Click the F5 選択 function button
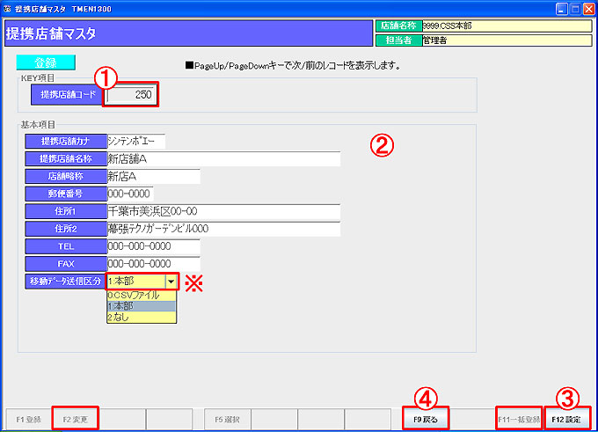 pos(227,420)
